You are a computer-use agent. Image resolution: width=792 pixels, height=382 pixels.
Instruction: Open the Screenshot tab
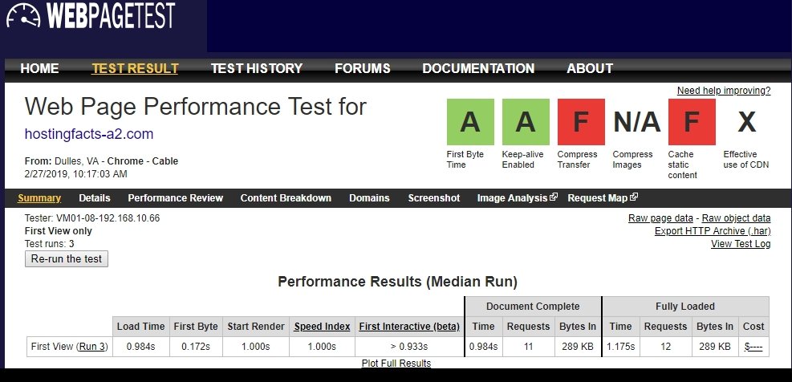click(x=434, y=198)
